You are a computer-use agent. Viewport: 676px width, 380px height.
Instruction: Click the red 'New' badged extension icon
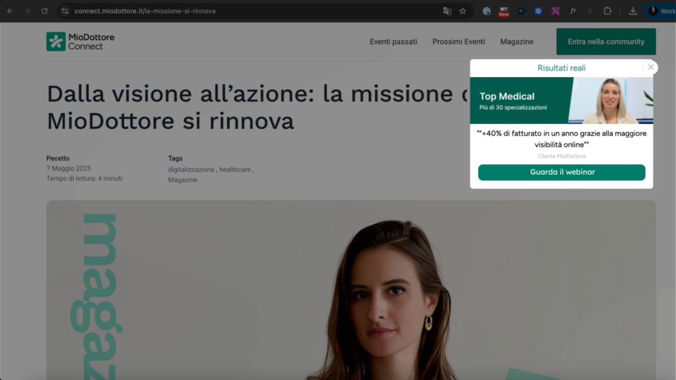click(x=503, y=11)
